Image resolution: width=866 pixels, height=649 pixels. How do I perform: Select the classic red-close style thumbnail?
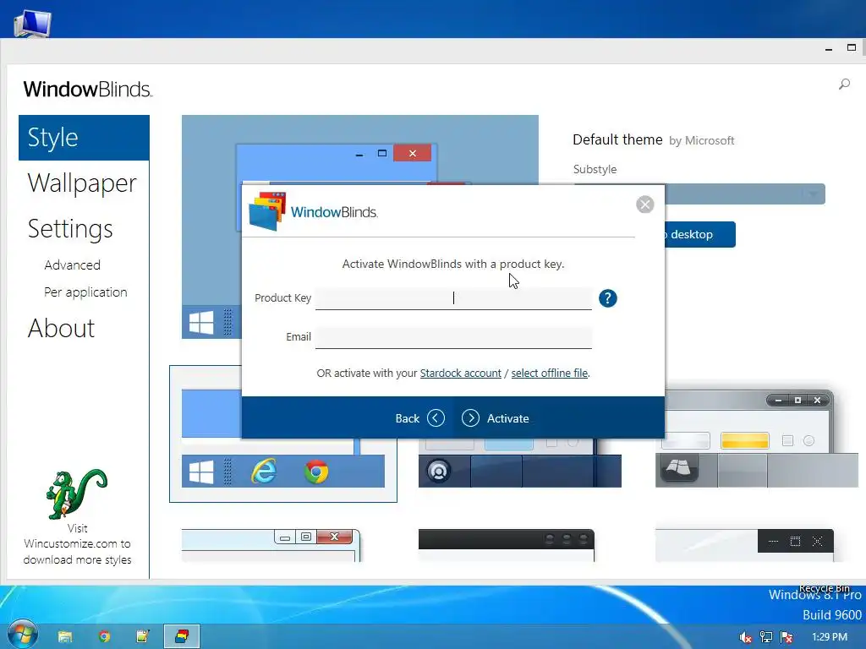(x=271, y=545)
